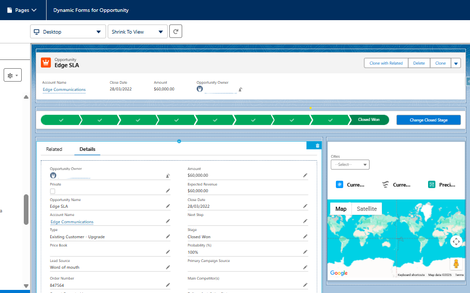The image size is (470, 293).
Task: Click Street View pegman icon on map
Action: (x=456, y=264)
